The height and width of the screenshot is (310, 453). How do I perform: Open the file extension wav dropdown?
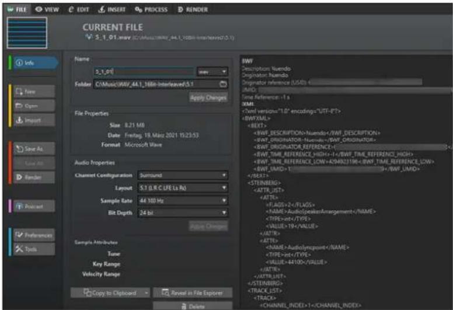(212, 72)
